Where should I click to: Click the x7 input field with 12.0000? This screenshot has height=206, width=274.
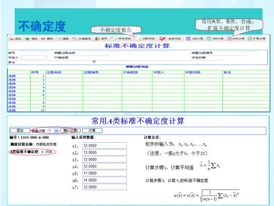pyautogui.click(x=105, y=187)
